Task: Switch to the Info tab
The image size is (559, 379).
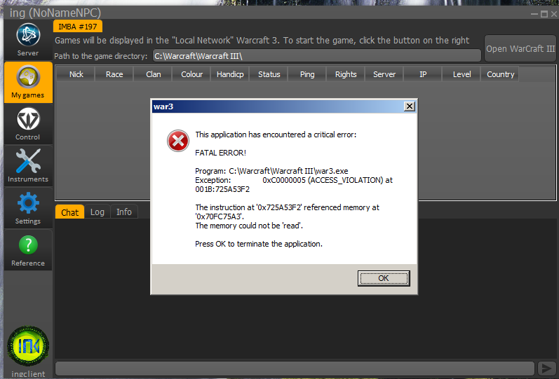Action: point(124,212)
